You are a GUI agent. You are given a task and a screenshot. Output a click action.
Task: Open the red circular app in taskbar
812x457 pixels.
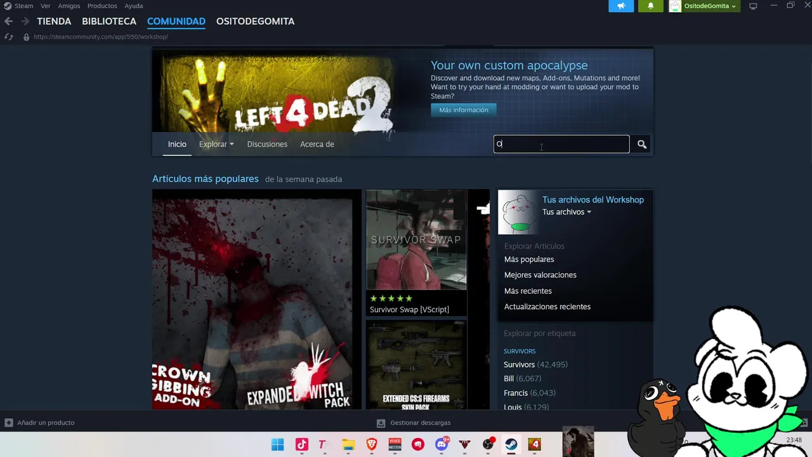418,444
